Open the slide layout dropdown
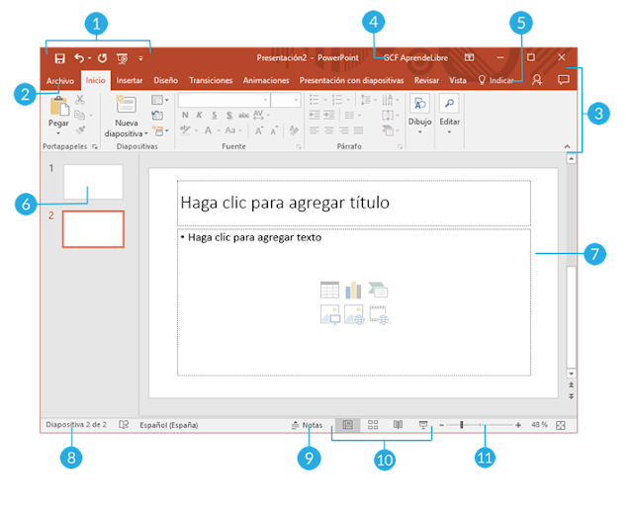The height and width of the screenshot is (506, 632). click(x=160, y=100)
